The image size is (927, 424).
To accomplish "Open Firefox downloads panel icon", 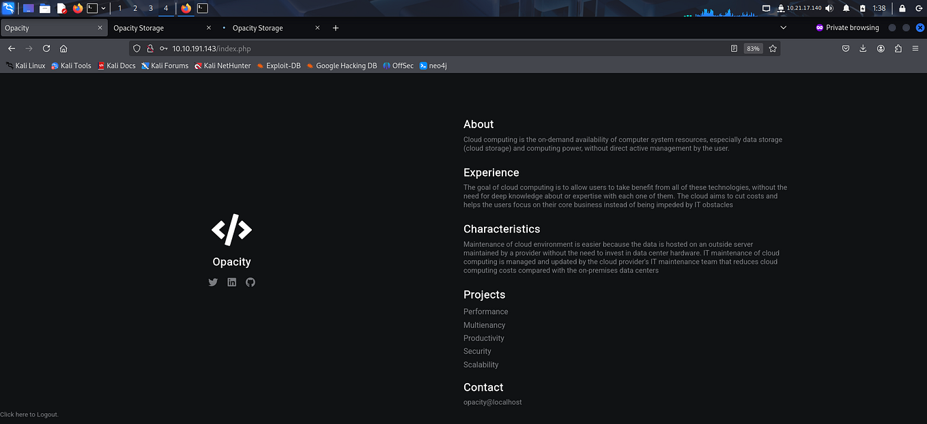I will coord(862,48).
